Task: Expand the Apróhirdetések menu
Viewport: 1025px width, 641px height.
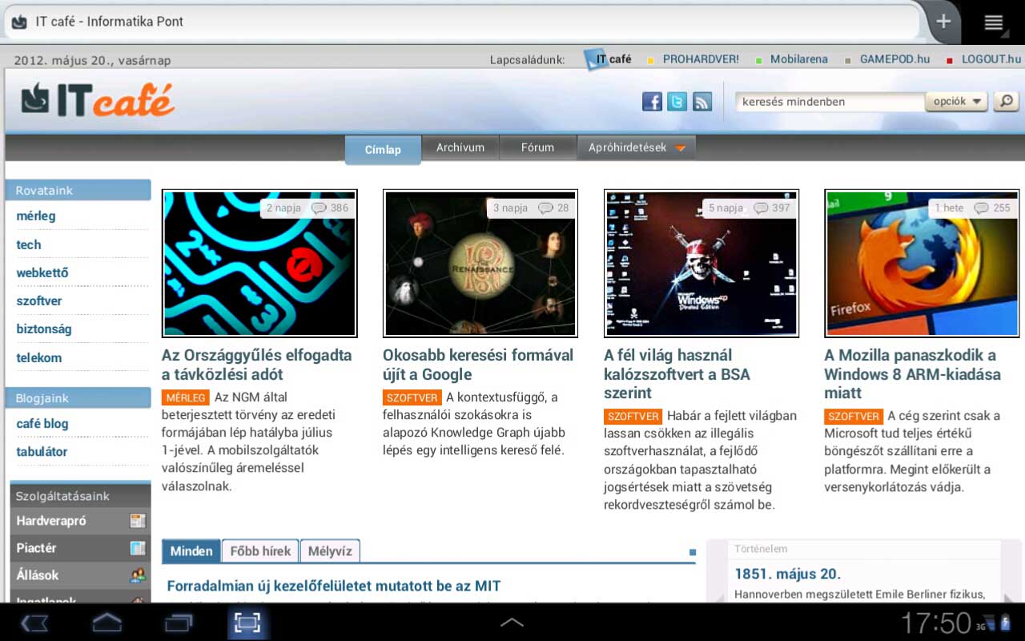Action: [x=637, y=147]
